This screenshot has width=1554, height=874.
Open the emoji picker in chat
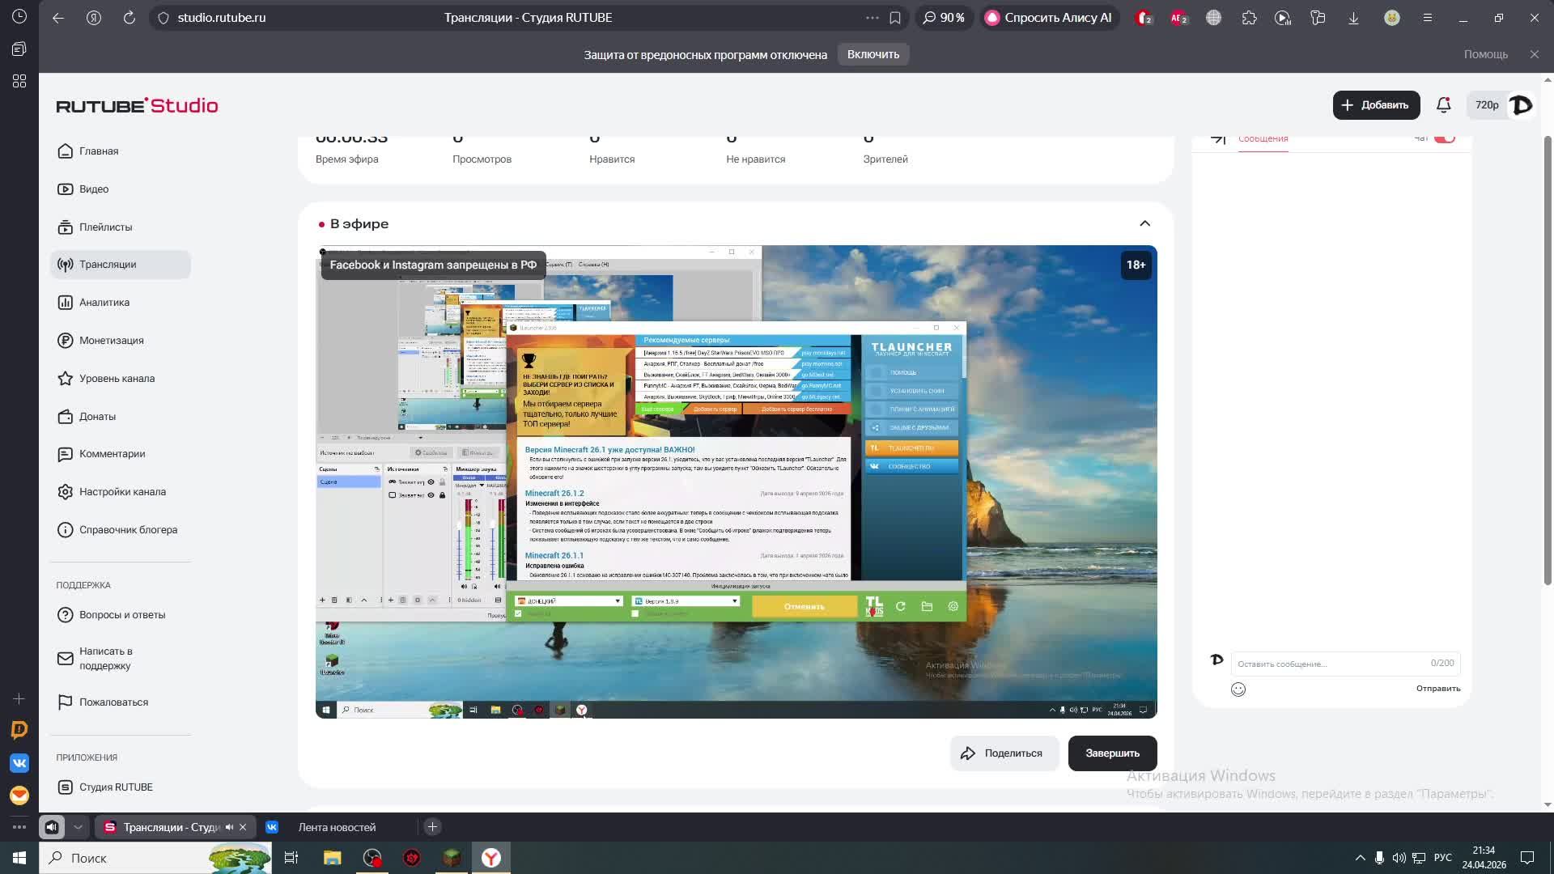tap(1238, 689)
